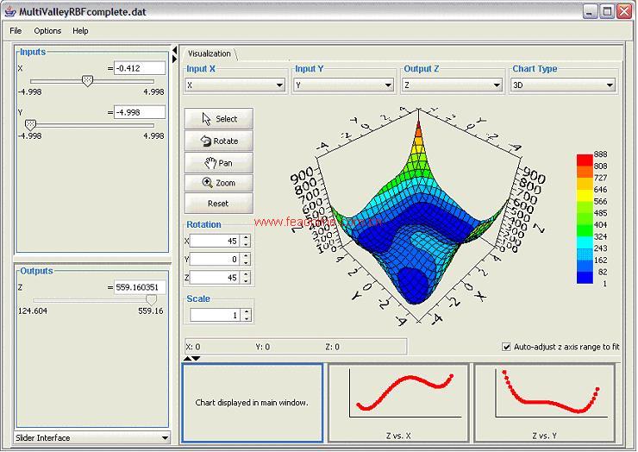Expand the Chart Type 3D dropdown
Viewport: 638px width, 452px height.
click(x=563, y=85)
